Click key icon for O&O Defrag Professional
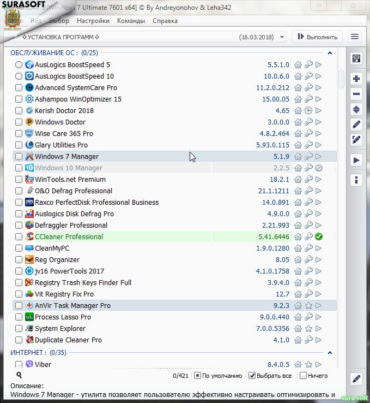 308,191
